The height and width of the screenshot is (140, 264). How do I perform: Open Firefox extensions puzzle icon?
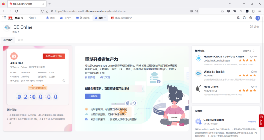tap(253, 11)
